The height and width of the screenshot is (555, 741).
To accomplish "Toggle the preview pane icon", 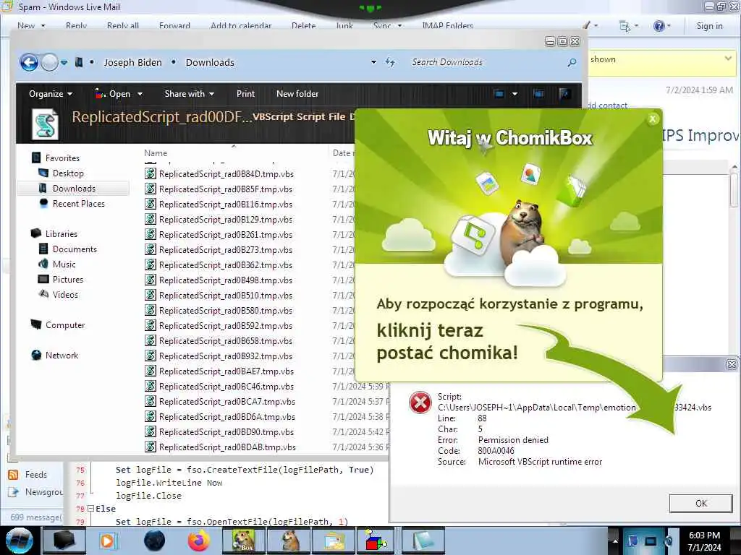I will coord(538,94).
